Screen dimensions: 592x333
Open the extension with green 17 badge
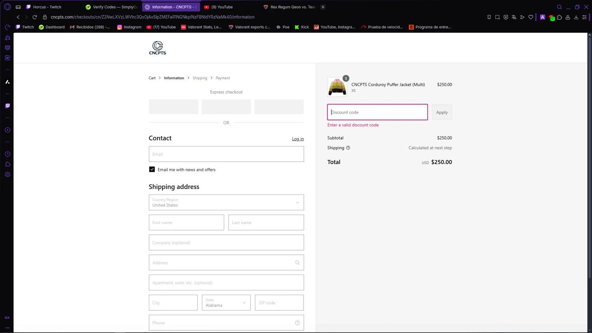pyautogui.click(x=551, y=17)
